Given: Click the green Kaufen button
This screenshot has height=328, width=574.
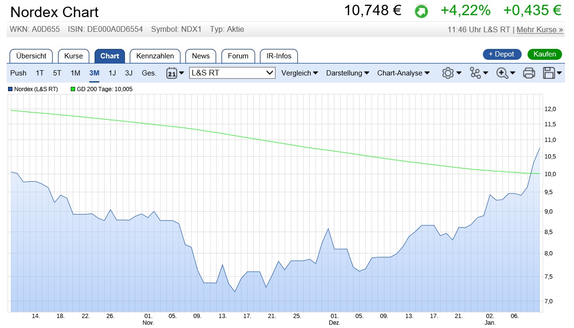Looking at the screenshot, I should point(545,54).
